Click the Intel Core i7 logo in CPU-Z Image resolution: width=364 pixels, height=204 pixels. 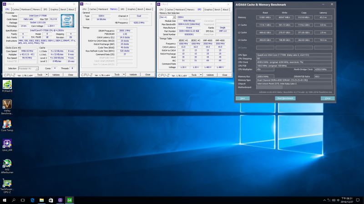coord(67,21)
